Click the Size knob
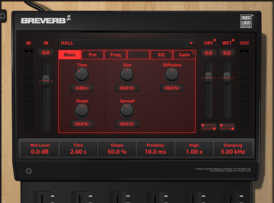The image size is (274, 203). (x=127, y=75)
